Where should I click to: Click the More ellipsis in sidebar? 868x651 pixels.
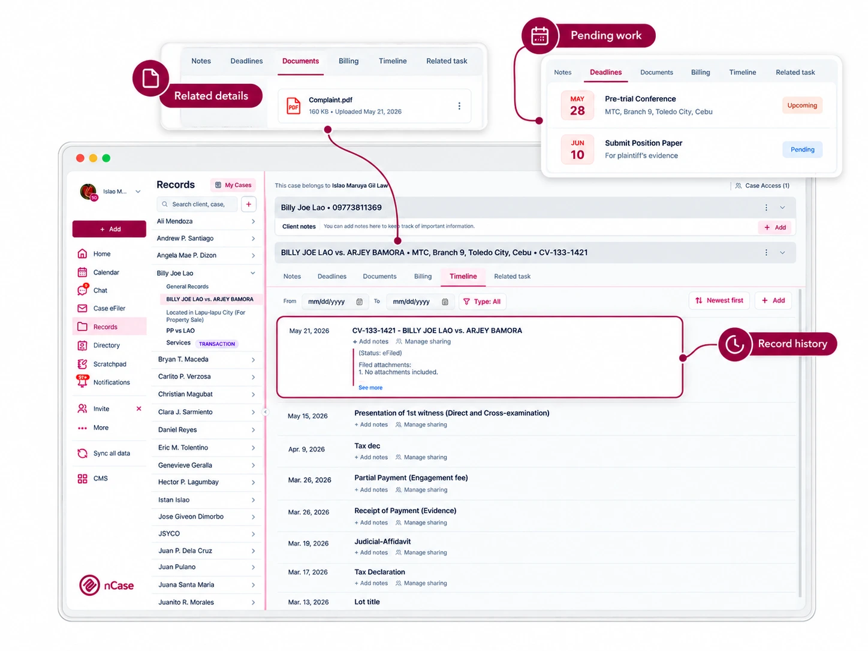83,428
